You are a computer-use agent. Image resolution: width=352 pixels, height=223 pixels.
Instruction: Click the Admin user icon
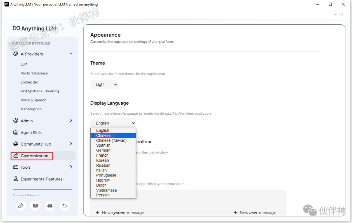pos(16,121)
